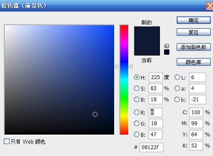Select the S saturation radio button
The width and height of the screenshot is (213, 156).
click(x=136, y=88)
